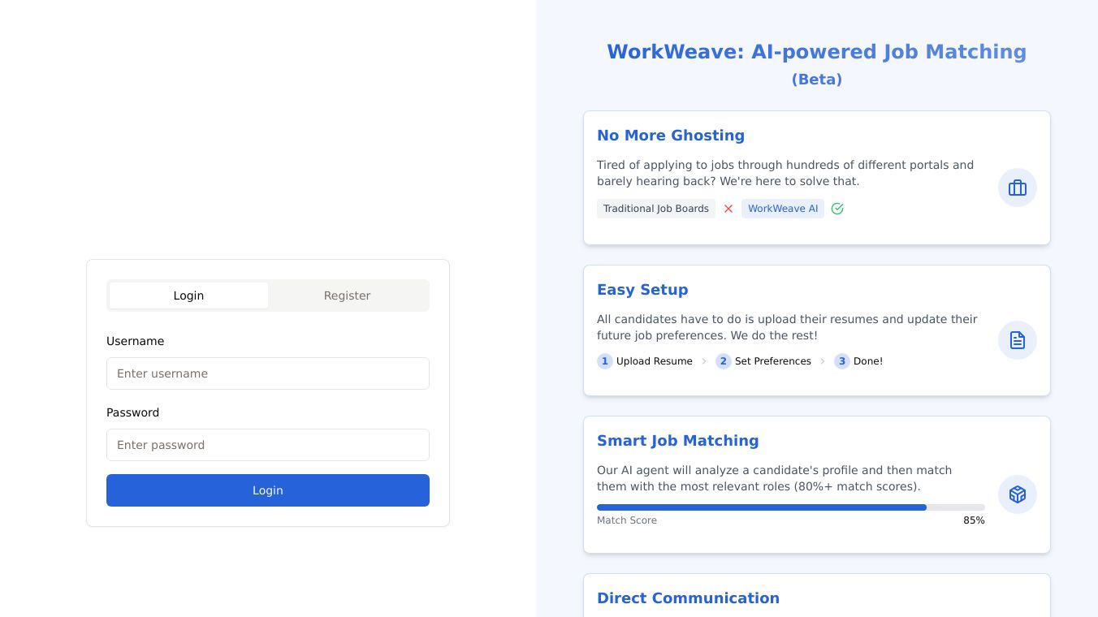Click the WorkWeave: AI-powered Job Matching title
The width and height of the screenshot is (1098, 617).
coord(817,52)
